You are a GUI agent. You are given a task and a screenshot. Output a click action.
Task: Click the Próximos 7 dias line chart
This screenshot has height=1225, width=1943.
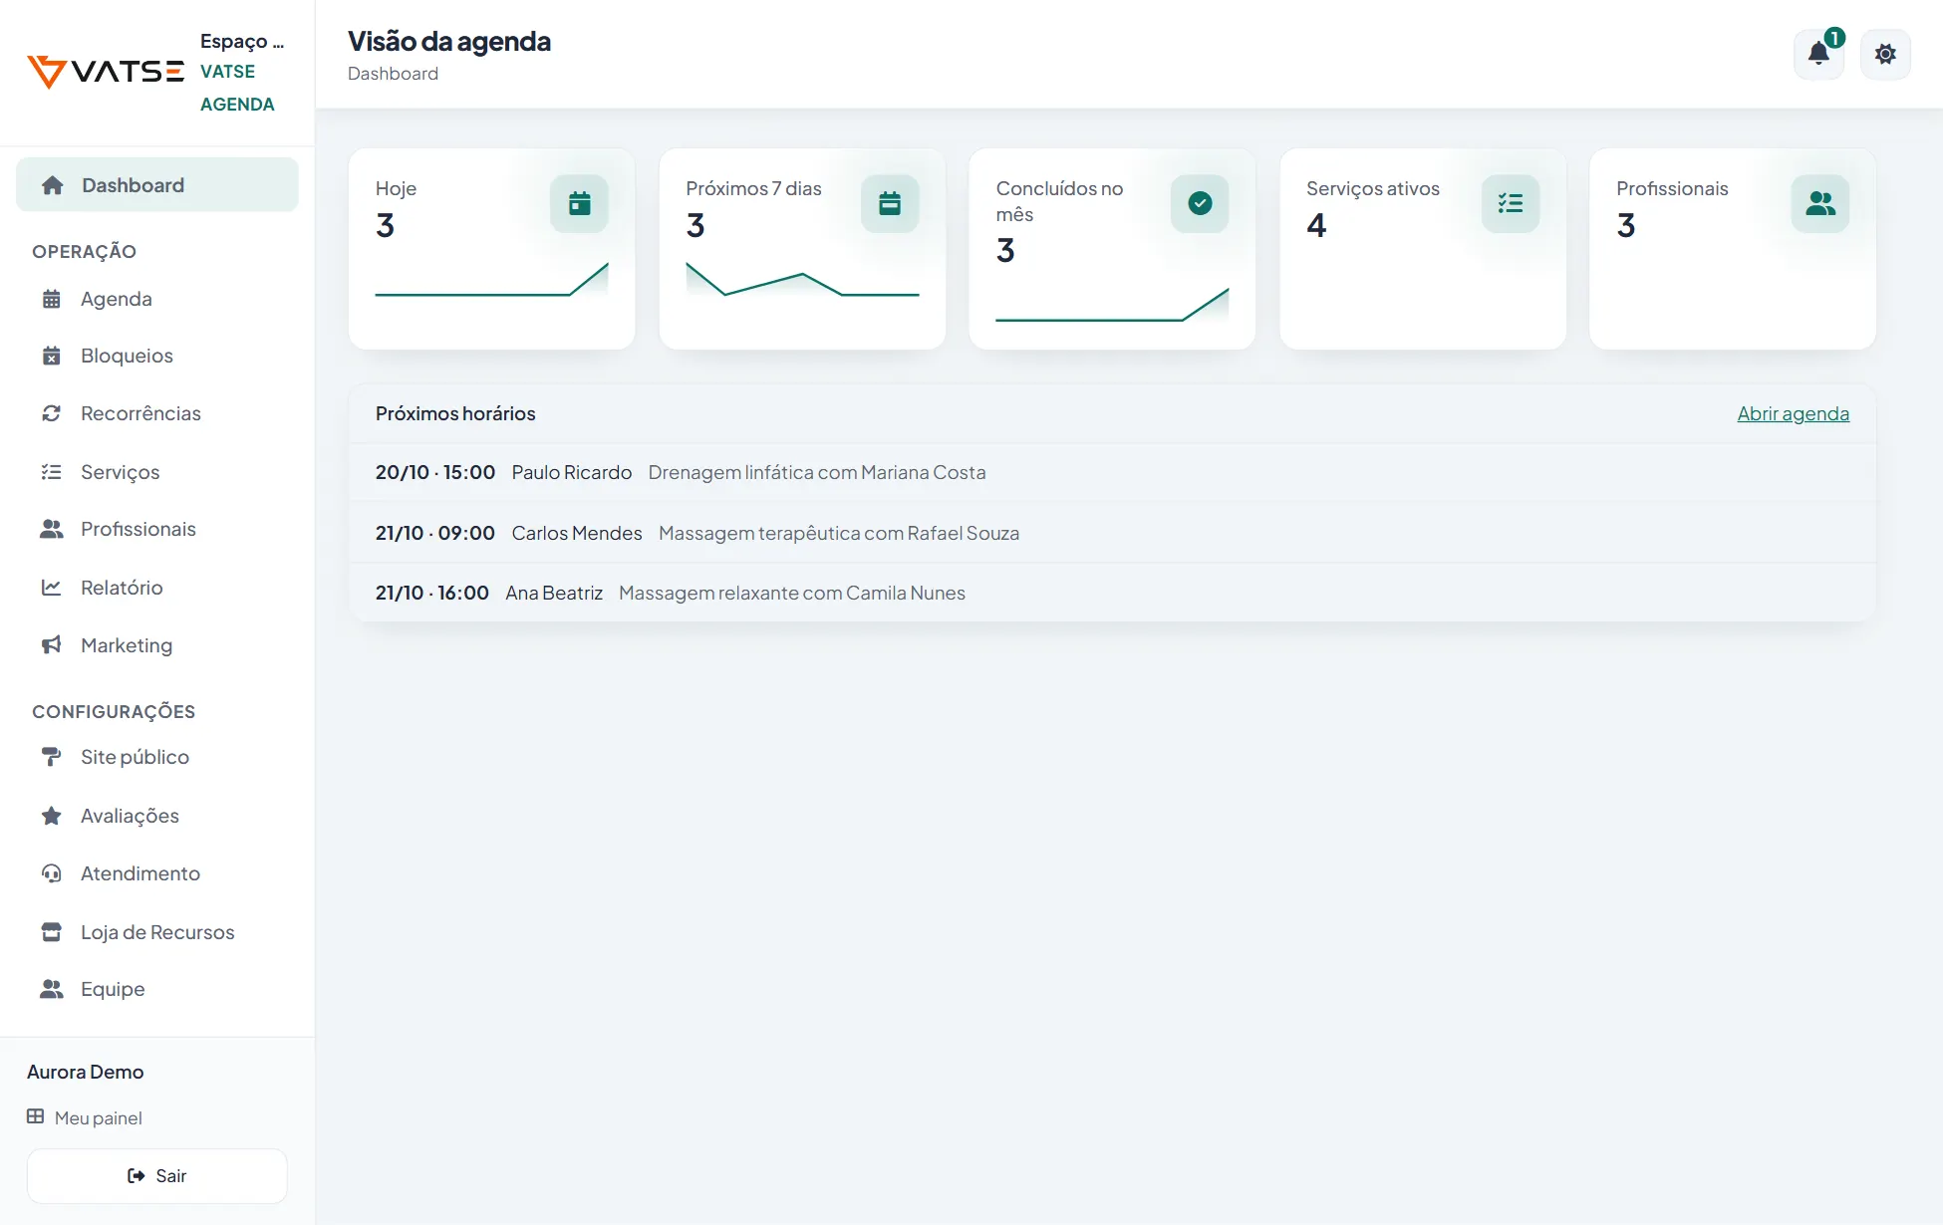coord(802,280)
